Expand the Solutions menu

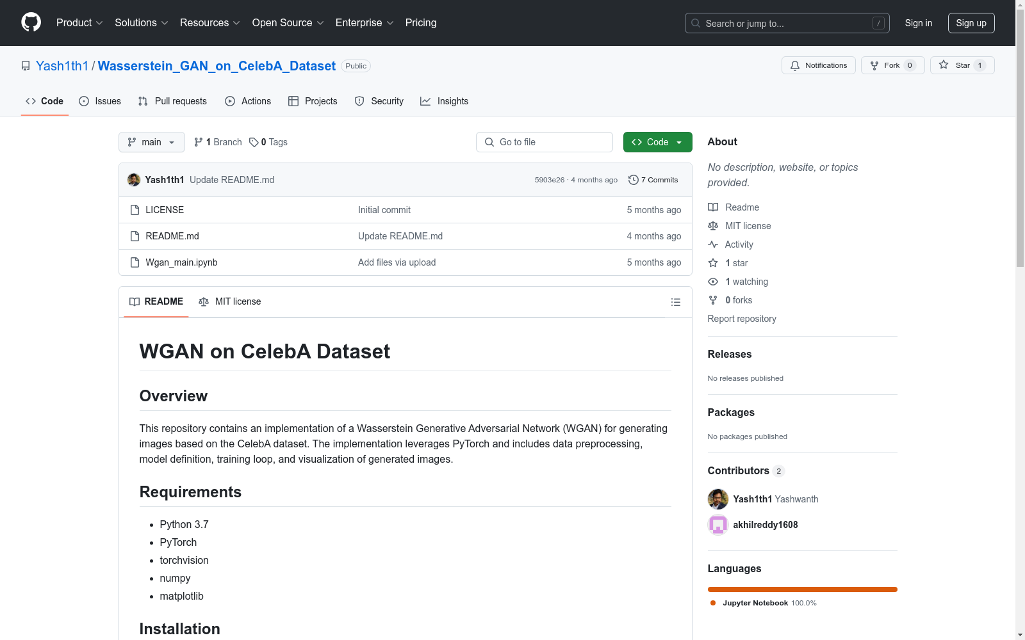141,23
